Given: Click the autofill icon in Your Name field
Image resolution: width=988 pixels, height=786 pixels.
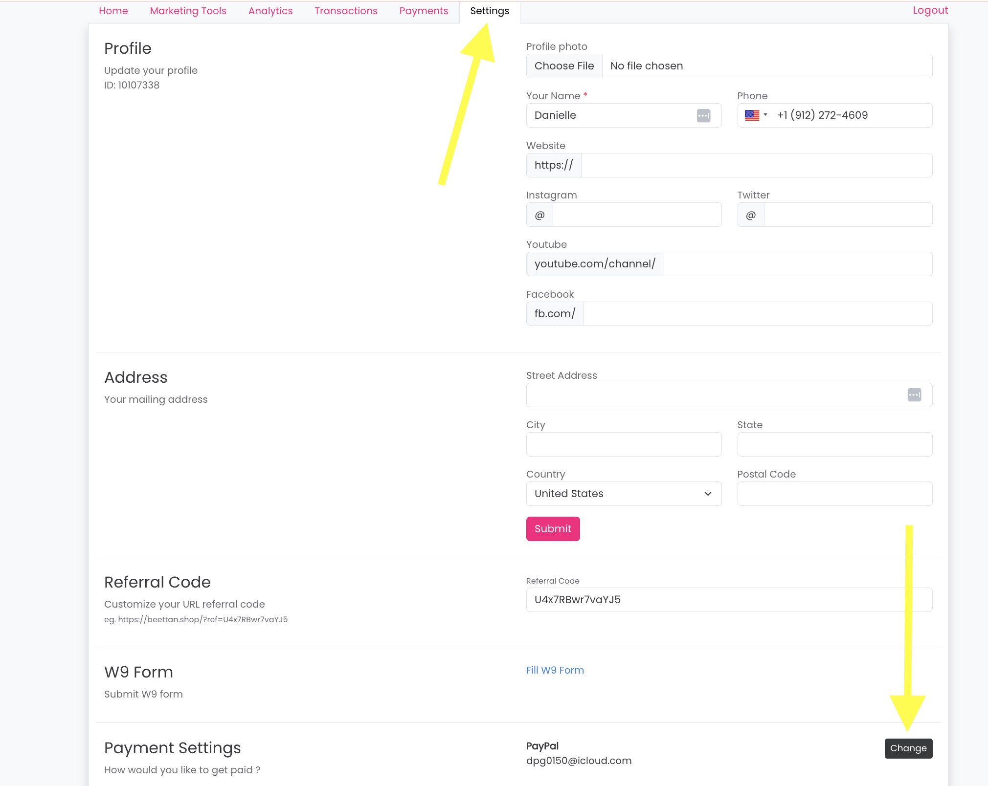Looking at the screenshot, I should pos(703,116).
